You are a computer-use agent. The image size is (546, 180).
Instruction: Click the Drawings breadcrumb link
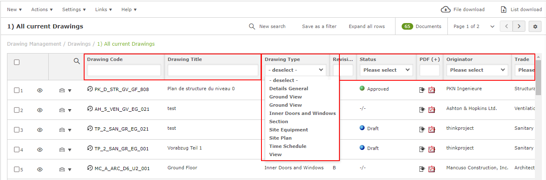(79, 44)
